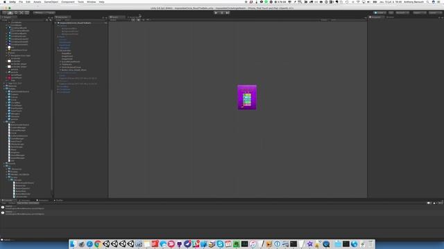The image size is (444, 249).
Task: Toggle the Pivot/Center handle position button
Action: click(39, 12)
